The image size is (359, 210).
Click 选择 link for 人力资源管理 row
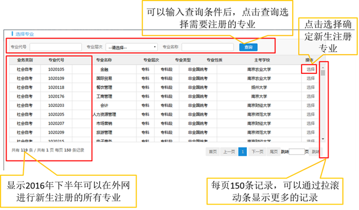[x=310, y=114]
